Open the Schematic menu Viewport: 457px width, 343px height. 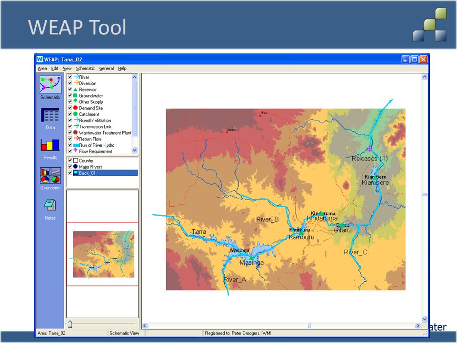85,69
